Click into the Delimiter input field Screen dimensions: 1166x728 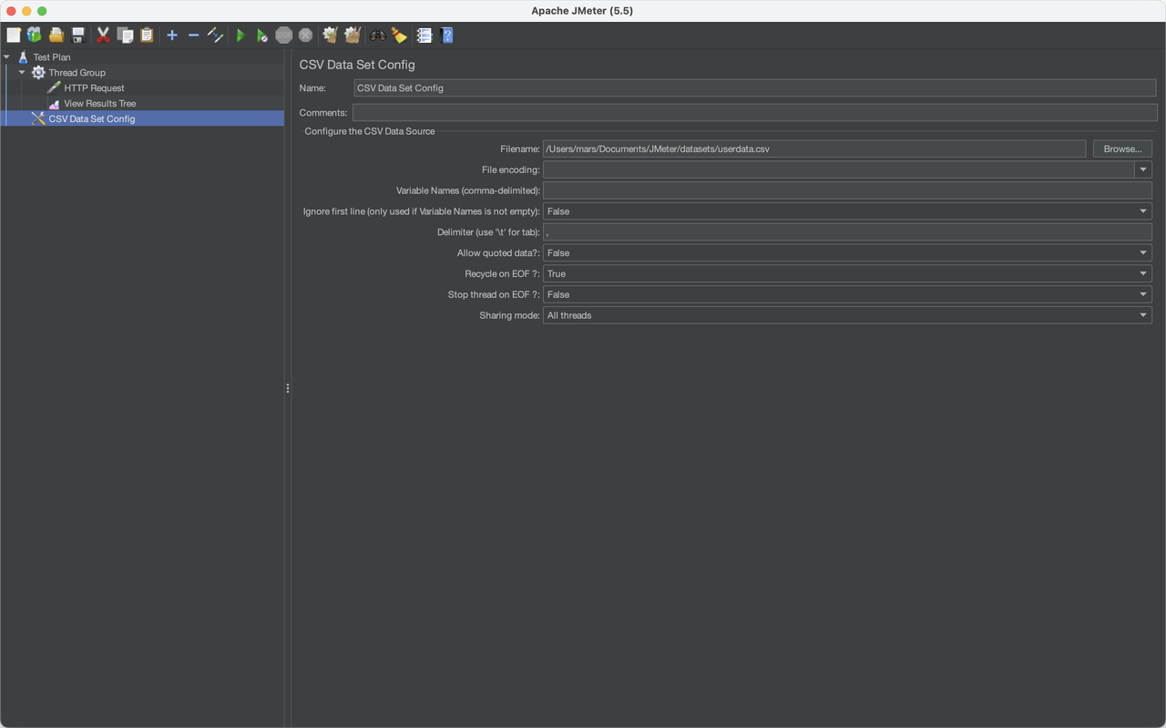click(847, 232)
